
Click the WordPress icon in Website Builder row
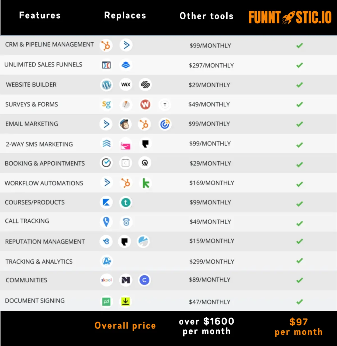[x=106, y=85]
